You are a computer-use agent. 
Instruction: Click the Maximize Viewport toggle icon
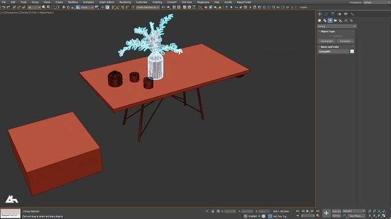coord(384,216)
